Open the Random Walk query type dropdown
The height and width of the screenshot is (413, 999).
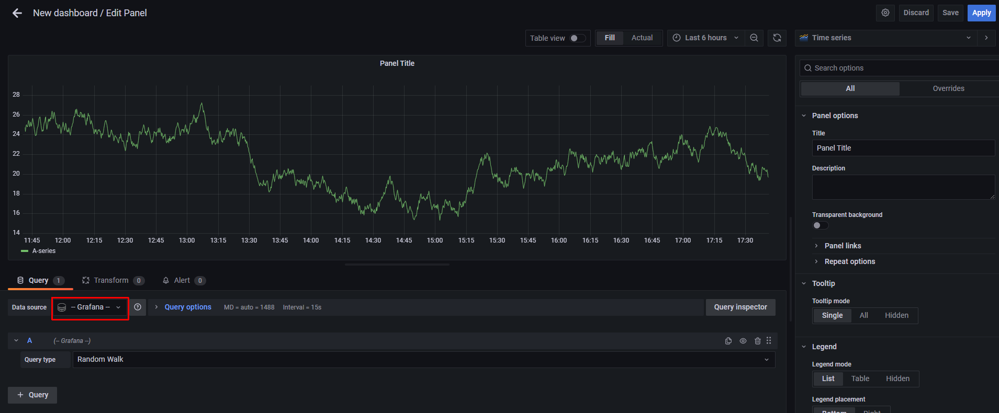(424, 360)
